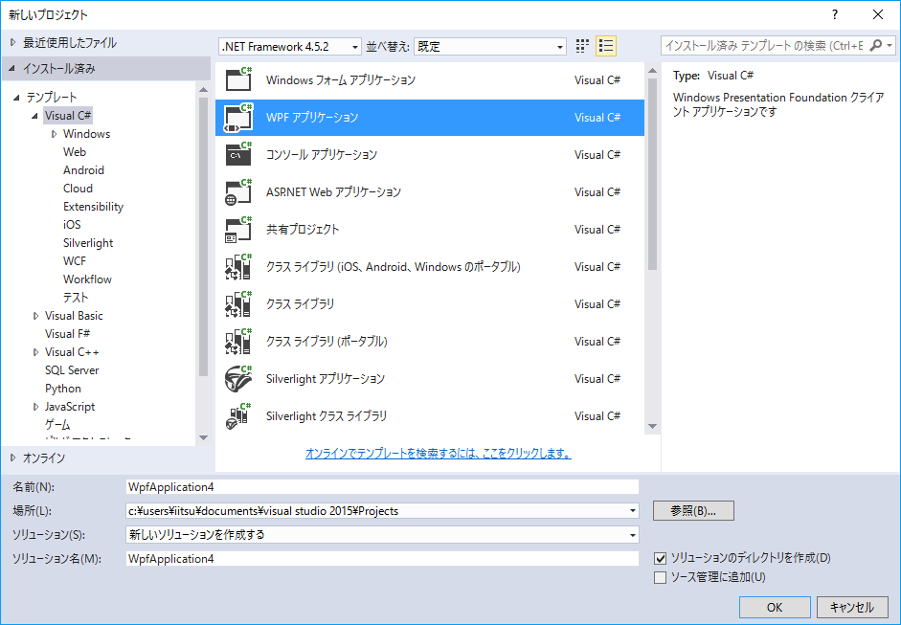The width and height of the screenshot is (901, 625).
Task: Expand the JavaScript tree node
Action: tap(35, 407)
